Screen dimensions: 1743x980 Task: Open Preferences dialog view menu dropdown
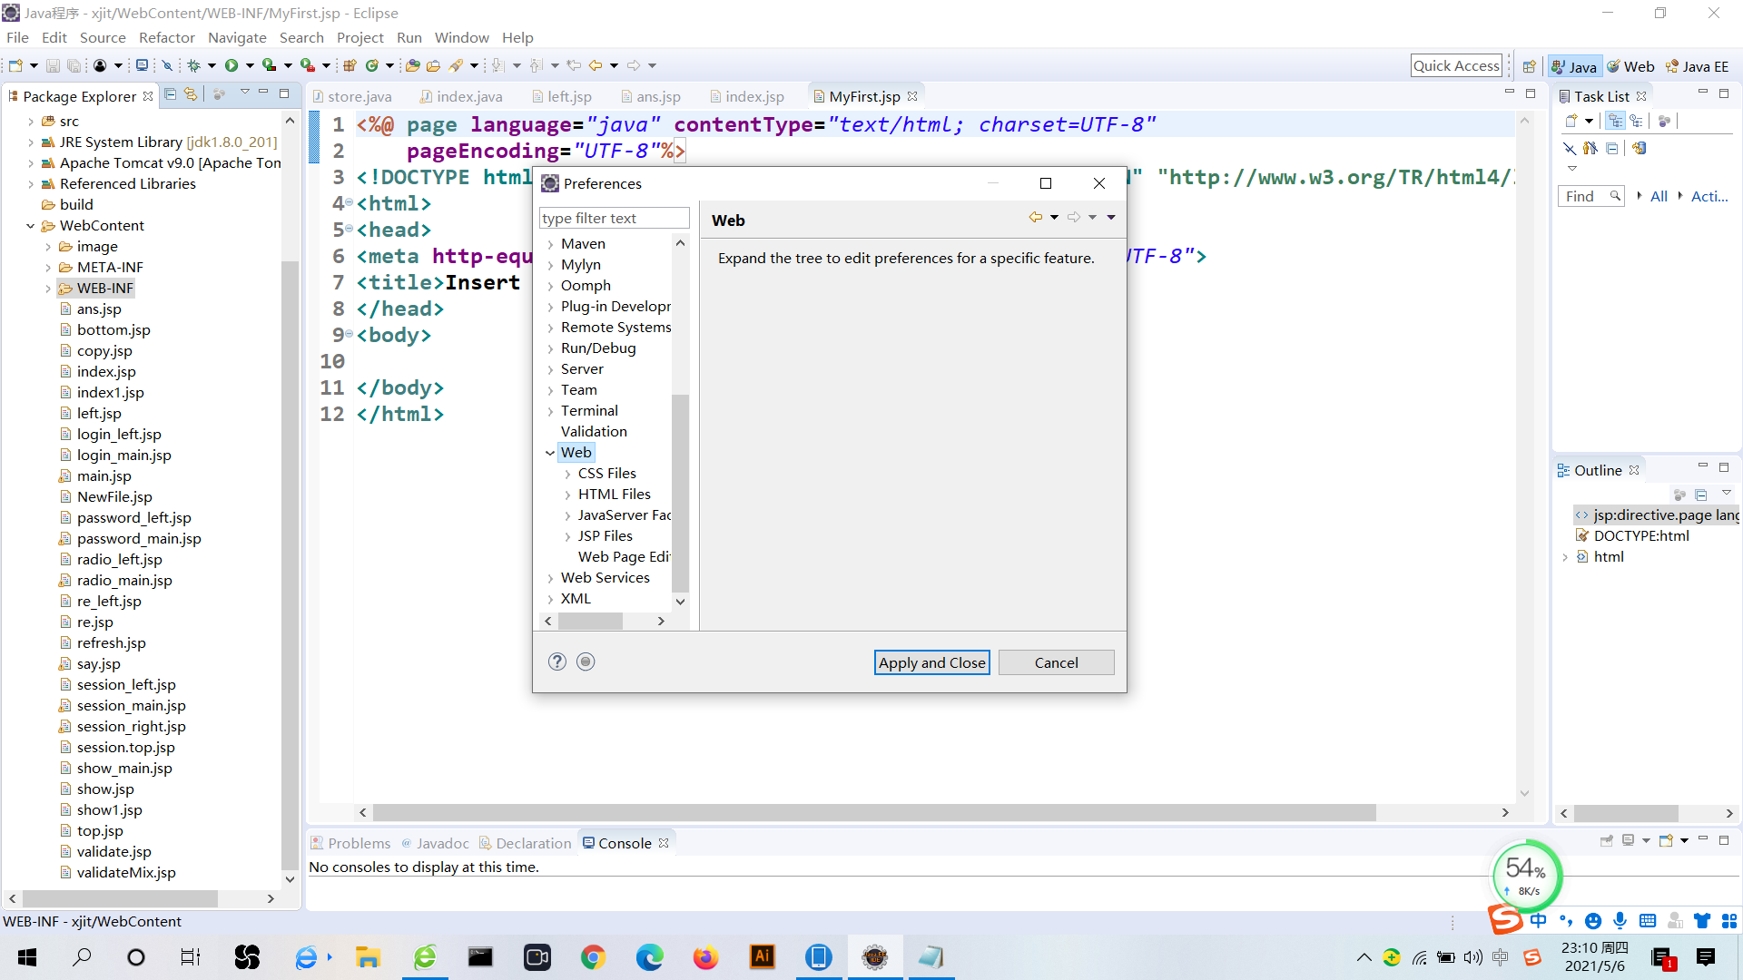tap(1111, 217)
